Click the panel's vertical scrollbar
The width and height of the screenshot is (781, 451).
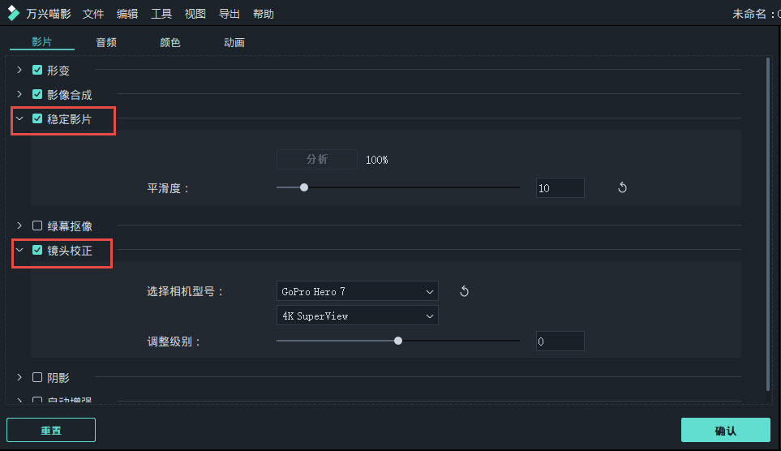click(x=768, y=224)
